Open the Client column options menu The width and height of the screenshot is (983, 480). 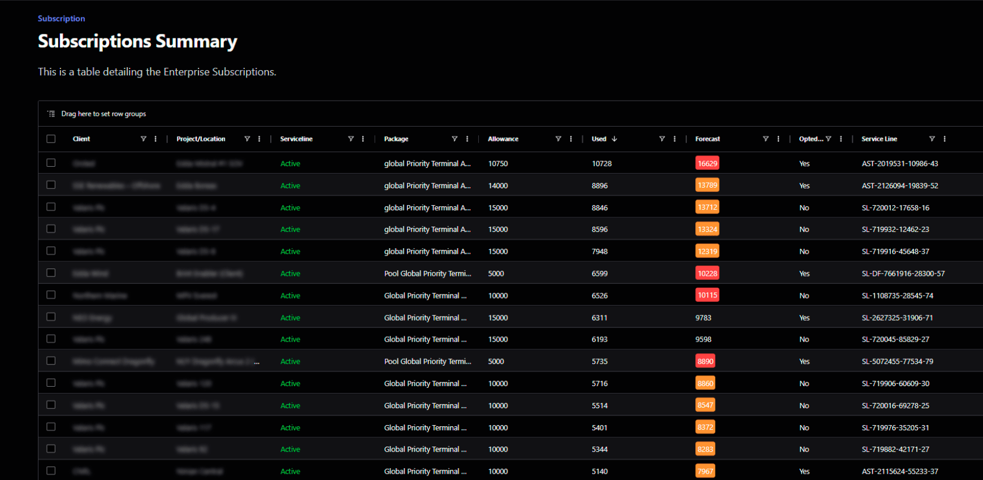[x=156, y=139]
